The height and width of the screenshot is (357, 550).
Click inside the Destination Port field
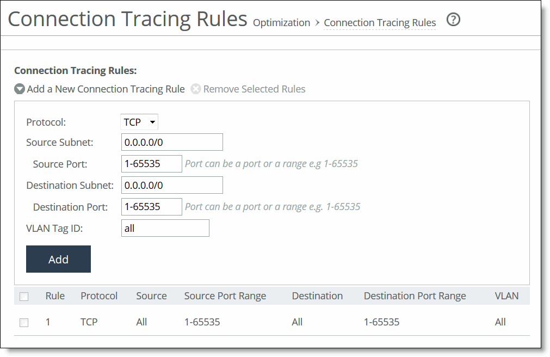(x=151, y=207)
